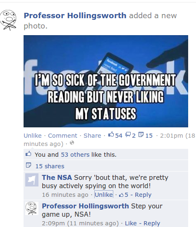Viewport: 196px width, 227px height.
Task: Open the thumbs-up like count icon showing 54
Action: click(111, 134)
